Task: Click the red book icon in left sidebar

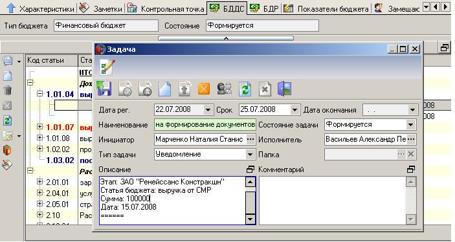Action: point(8,150)
